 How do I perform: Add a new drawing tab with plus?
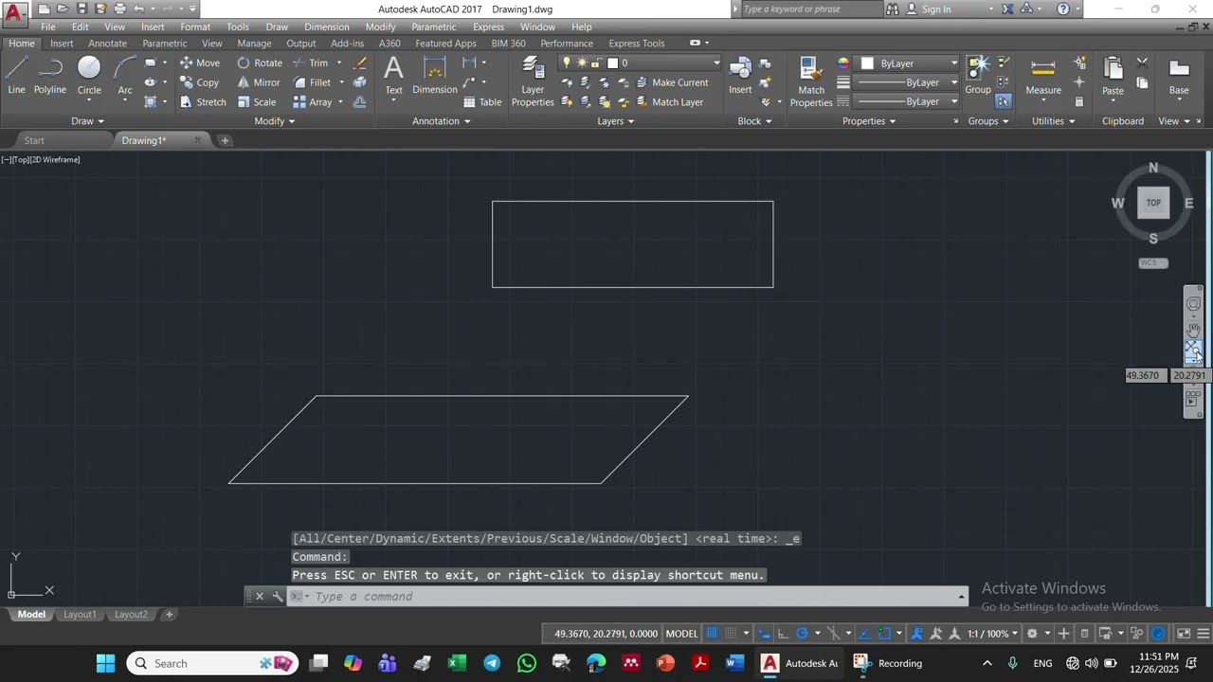(x=225, y=140)
